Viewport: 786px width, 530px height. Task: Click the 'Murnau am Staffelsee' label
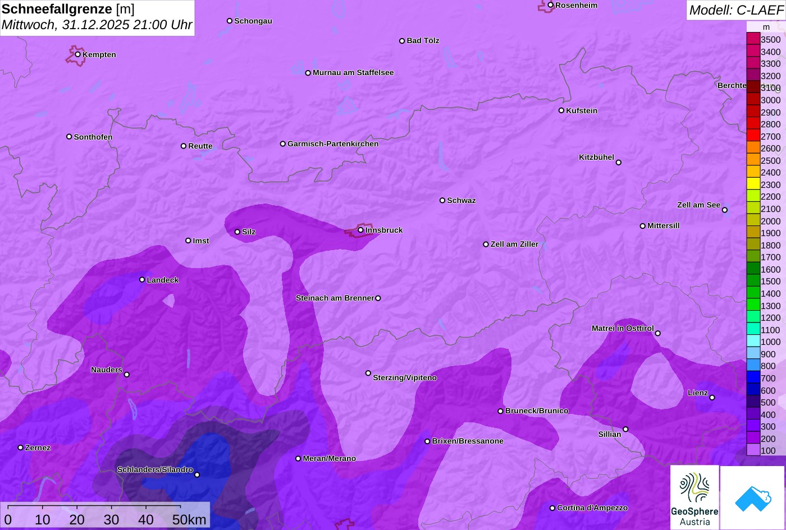pyautogui.click(x=353, y=72)
